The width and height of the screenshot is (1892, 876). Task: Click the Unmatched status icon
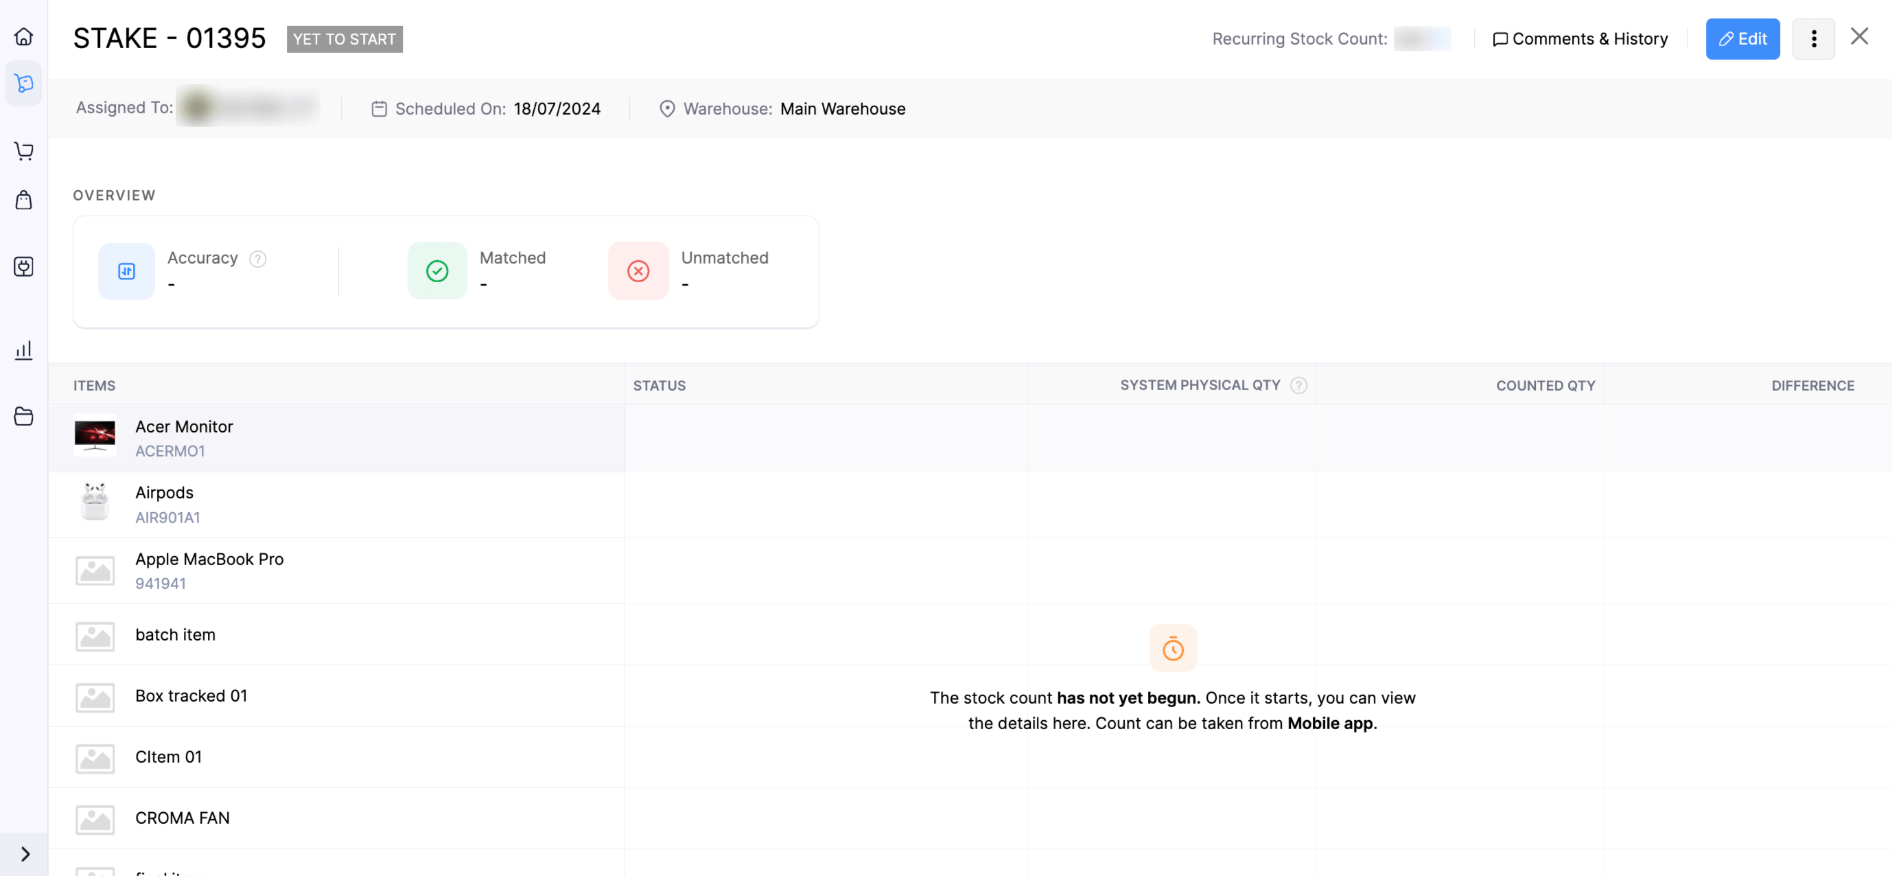pyautogui.click(x=638, y=269)
